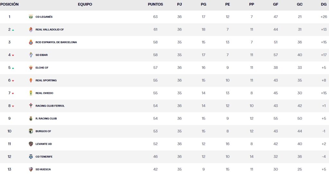Image resolution: width=329 pixels, height=174 pixels.
Task: Click the RCD Espanyol de Barcelona crest
Action: (31, 42)
